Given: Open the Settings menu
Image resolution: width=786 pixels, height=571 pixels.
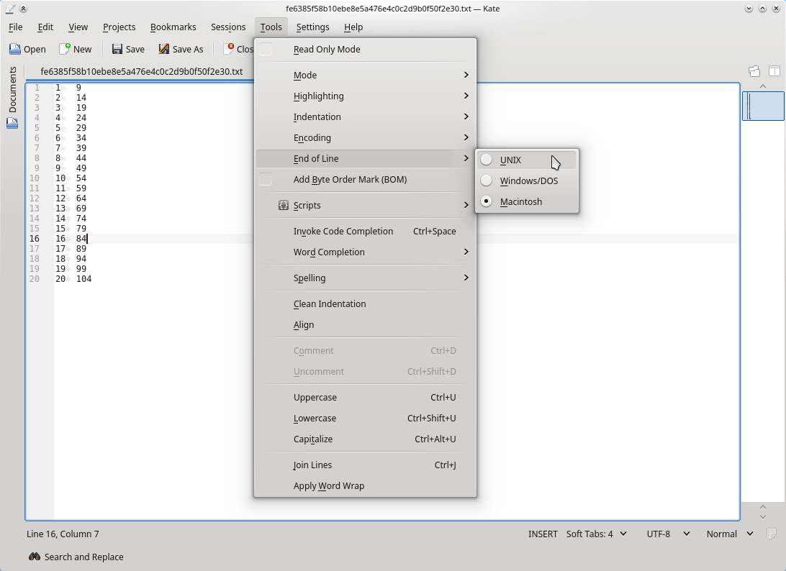Looking at the screenshot, I should [312, 27].
